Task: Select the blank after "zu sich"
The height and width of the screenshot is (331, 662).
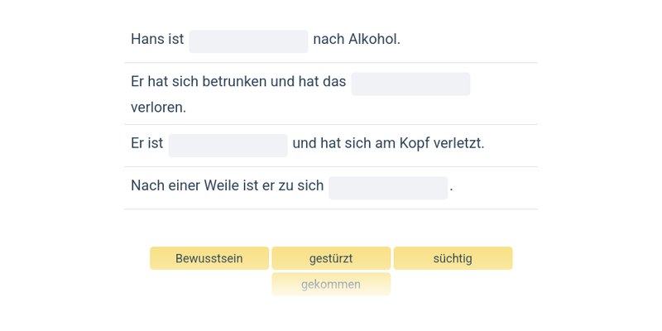Action: pyautogui.click(x=388, y=188)
